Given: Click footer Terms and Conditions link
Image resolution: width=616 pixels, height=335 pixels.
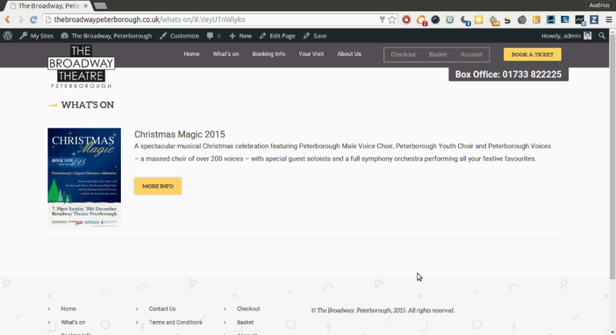Looking at the screenshot, I should [175, 322].
